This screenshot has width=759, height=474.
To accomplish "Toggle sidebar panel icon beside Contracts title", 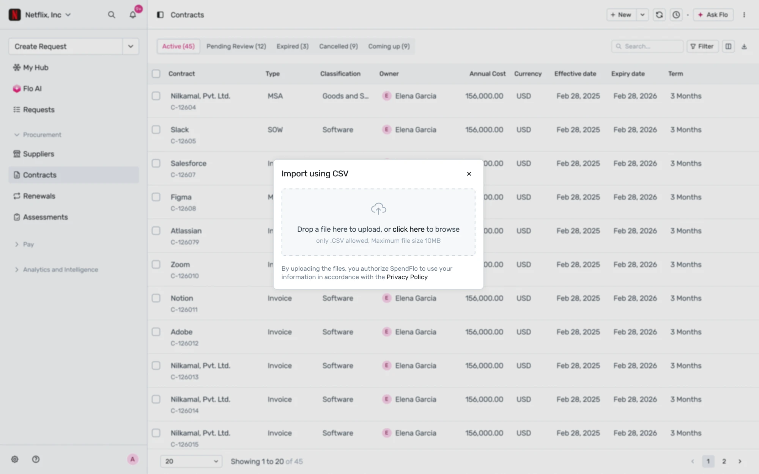I will tap(160, 15).
